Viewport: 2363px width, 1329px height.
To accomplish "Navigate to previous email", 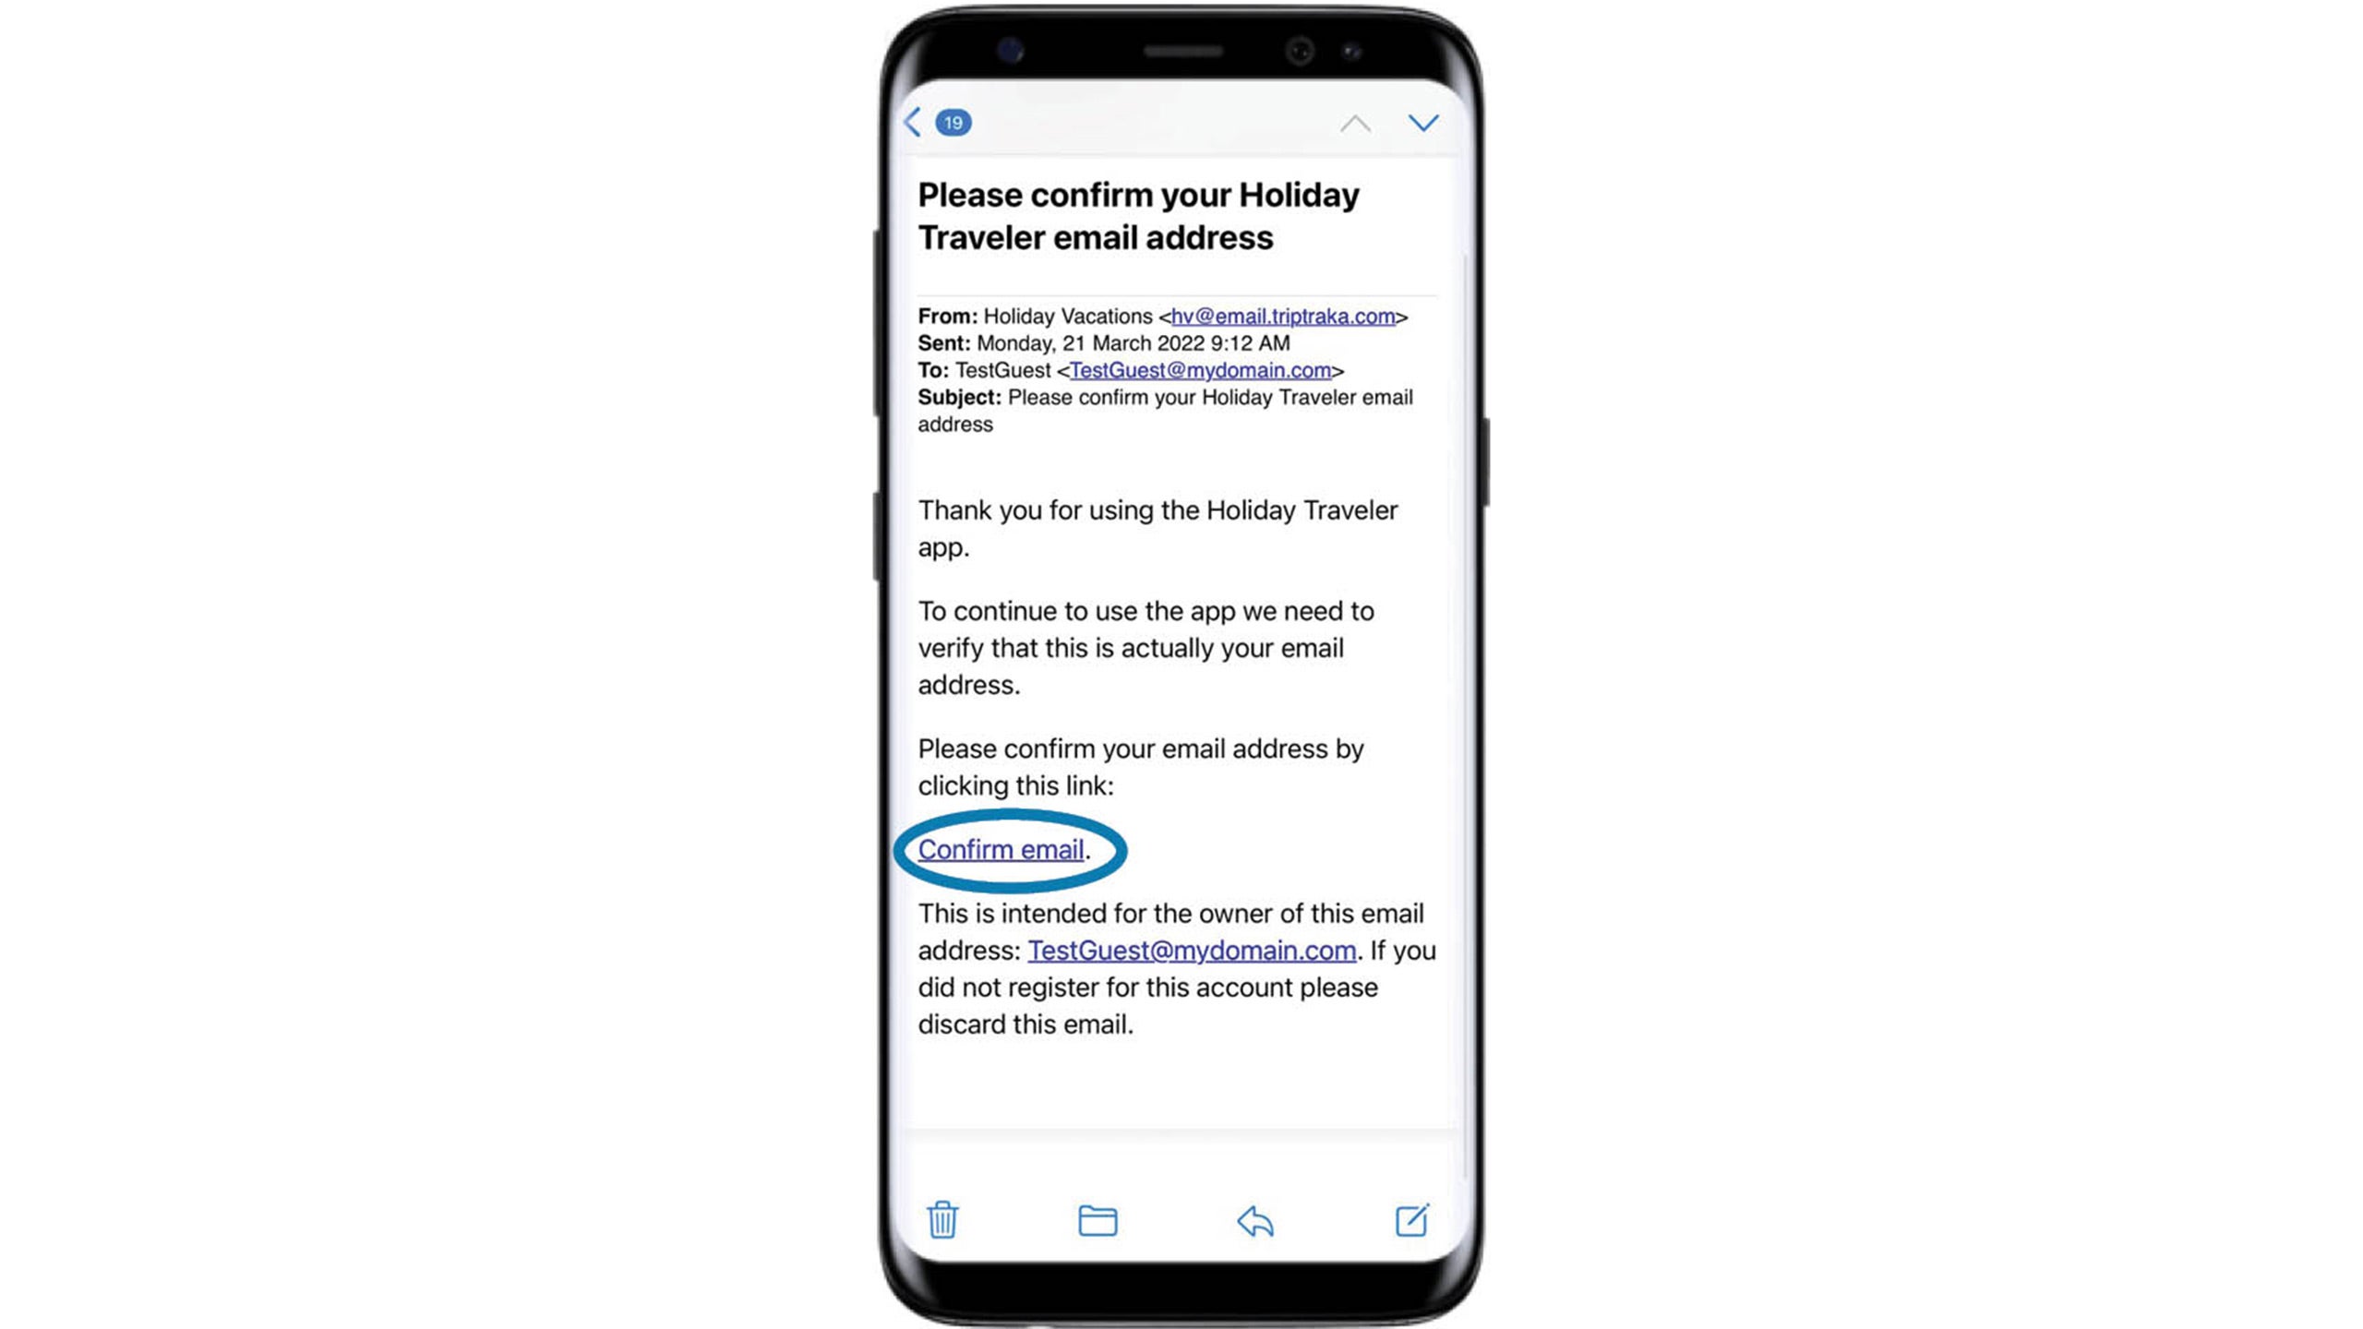I will (x=1353, y=122).
